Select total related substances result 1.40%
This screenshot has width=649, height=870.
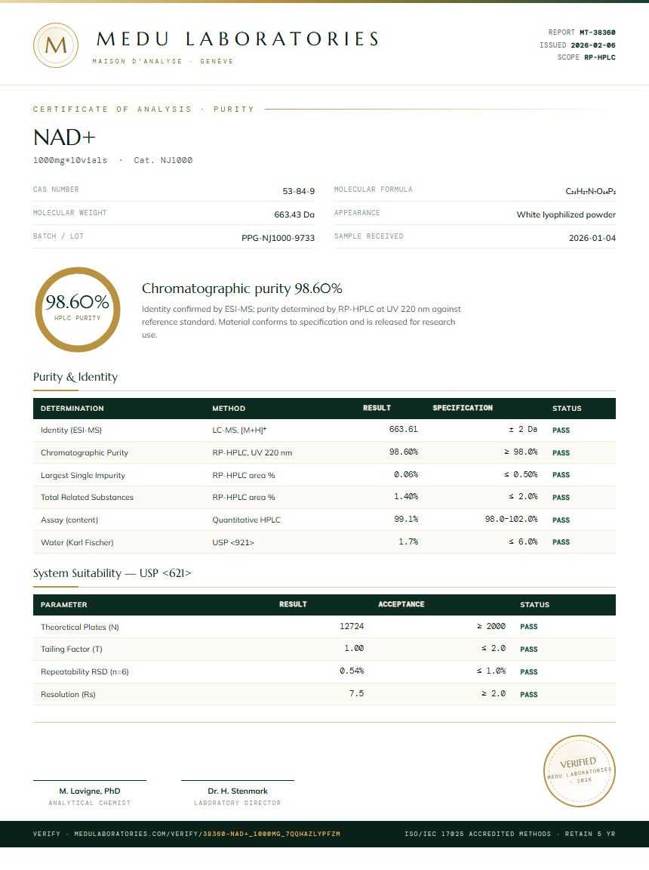406,497
